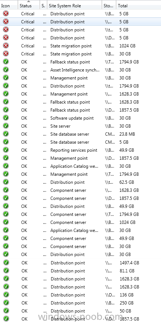Image resolution: width=161 pixels, height=322 pixels.
Task: Click the truncated Sto... column header
Action: (109, 5)
